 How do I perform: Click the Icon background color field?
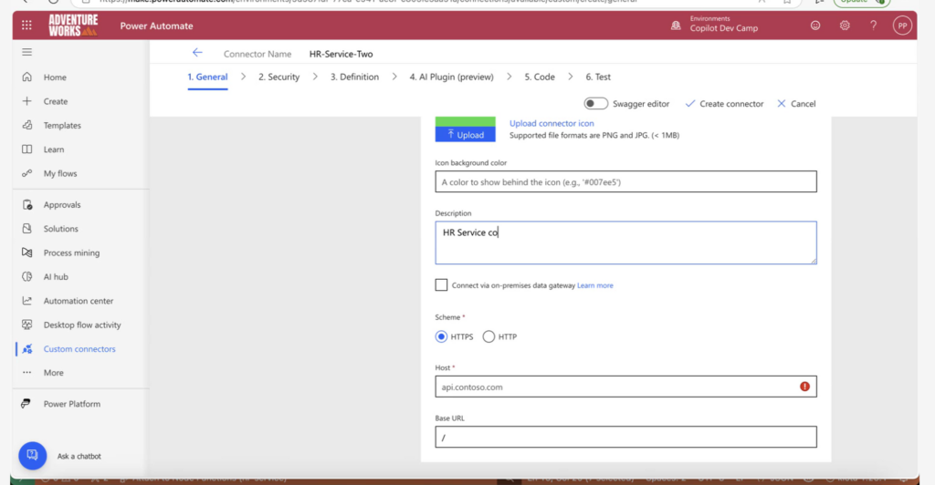click(x=625, y=182)
